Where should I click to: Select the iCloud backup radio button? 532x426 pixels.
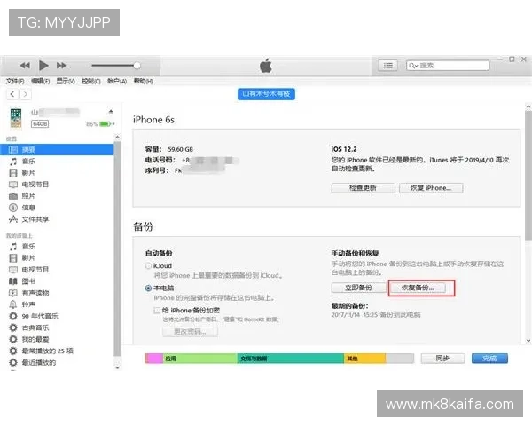(x=148, y=265)
